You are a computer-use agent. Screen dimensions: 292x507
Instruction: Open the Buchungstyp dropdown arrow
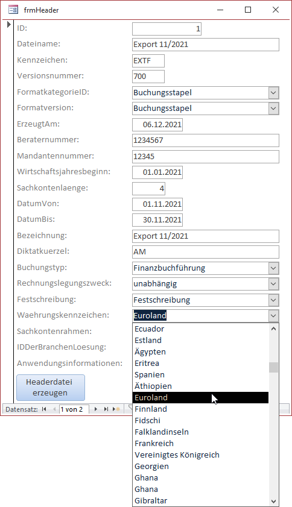pyautogui.click(x=273, y=268)
